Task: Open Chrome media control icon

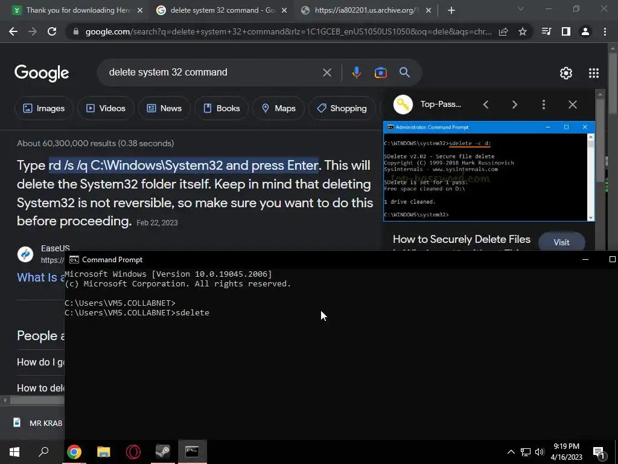Action: 546,31
